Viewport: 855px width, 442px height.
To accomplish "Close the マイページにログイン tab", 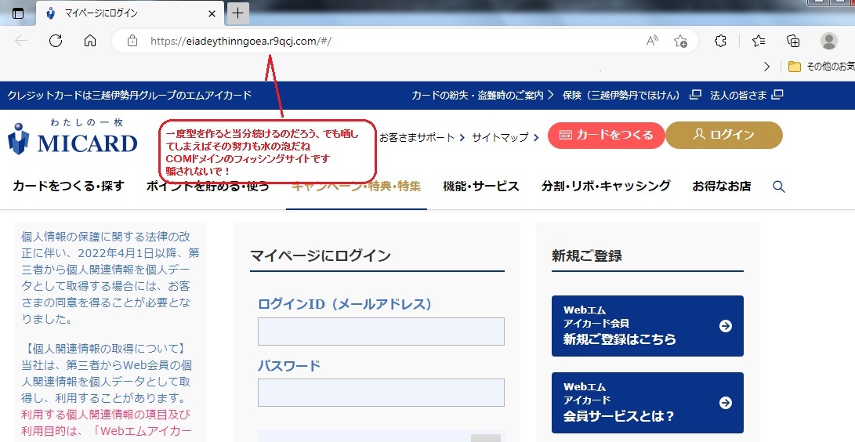I will (x=212, y=13).
